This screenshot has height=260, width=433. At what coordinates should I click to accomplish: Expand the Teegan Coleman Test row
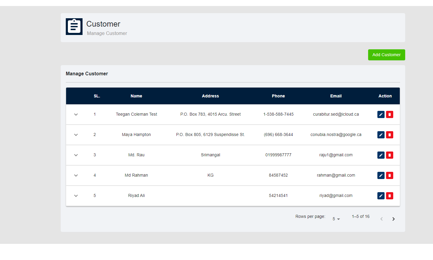point(76,114)
